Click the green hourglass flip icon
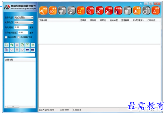This screenshot has height=116, width=167. (28, 45)
